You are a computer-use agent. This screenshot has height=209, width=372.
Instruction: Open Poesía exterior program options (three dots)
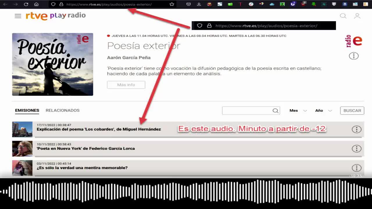[354, 56]
